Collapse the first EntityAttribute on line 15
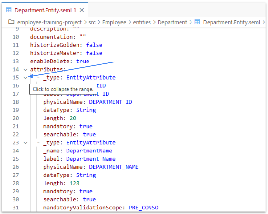This screenshot has height=214, width=268. coord(26,77)
